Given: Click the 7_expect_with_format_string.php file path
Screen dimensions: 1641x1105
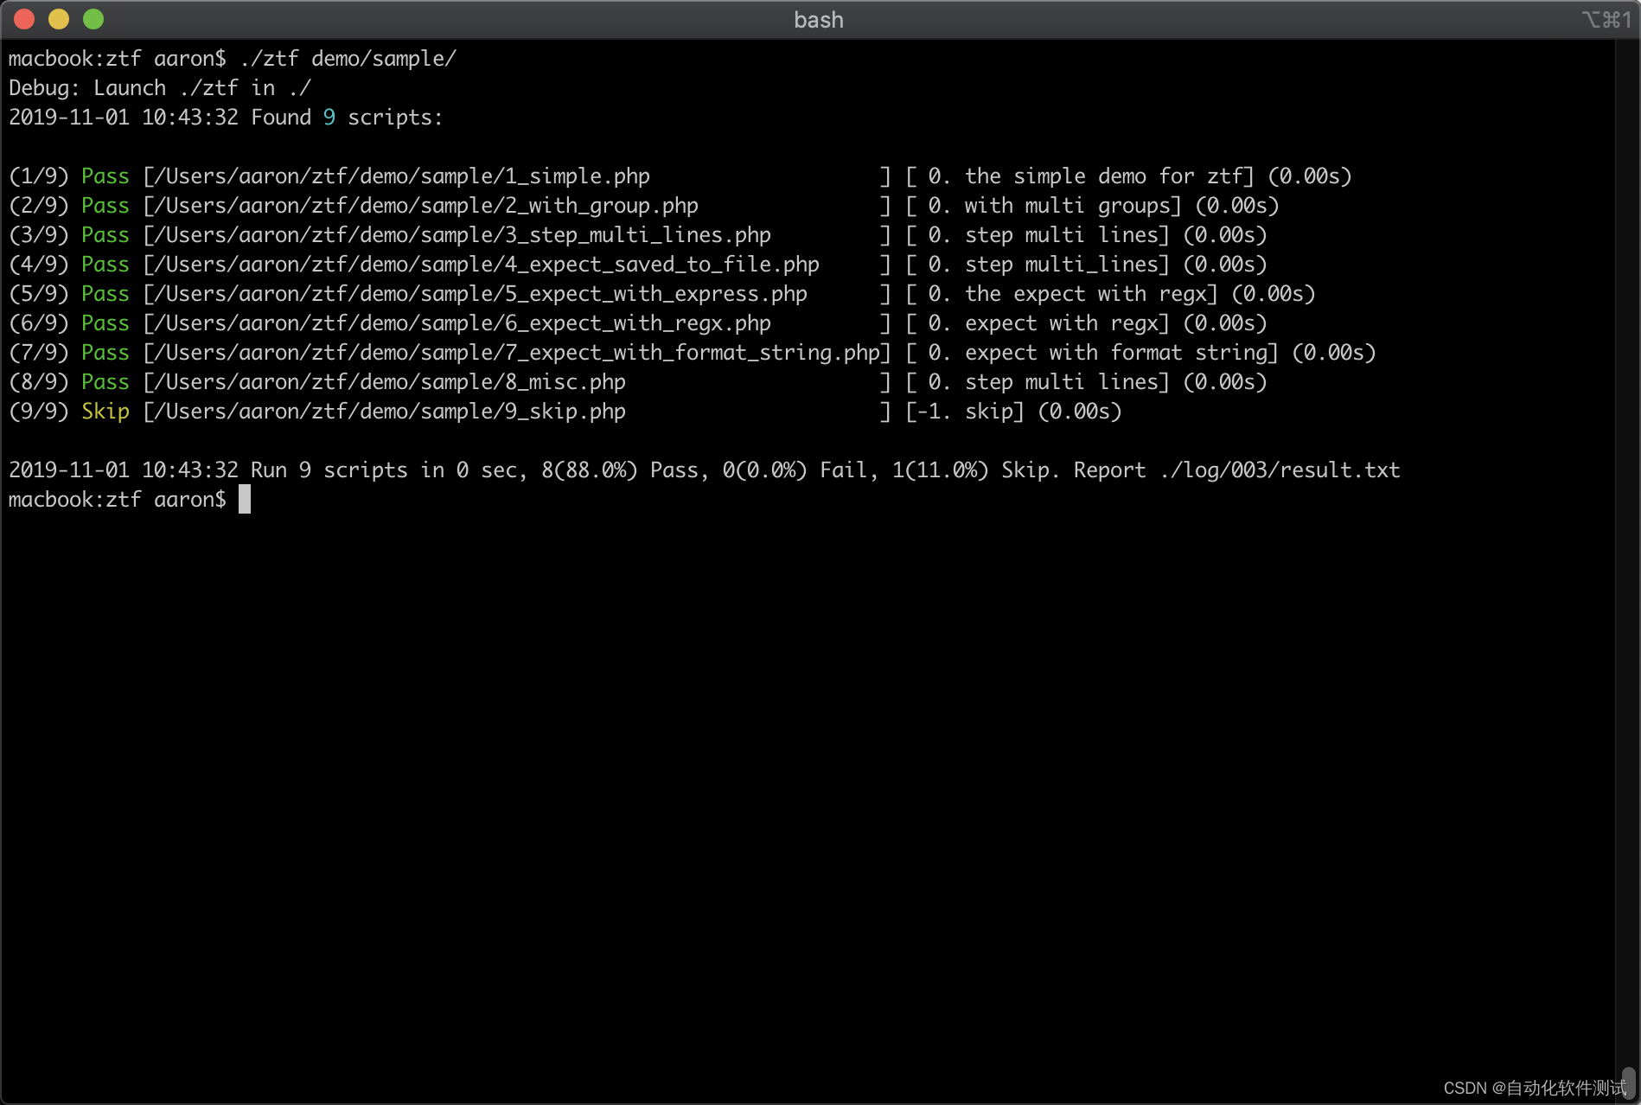Looking at the screenshot, I should (x=517, y=353).
